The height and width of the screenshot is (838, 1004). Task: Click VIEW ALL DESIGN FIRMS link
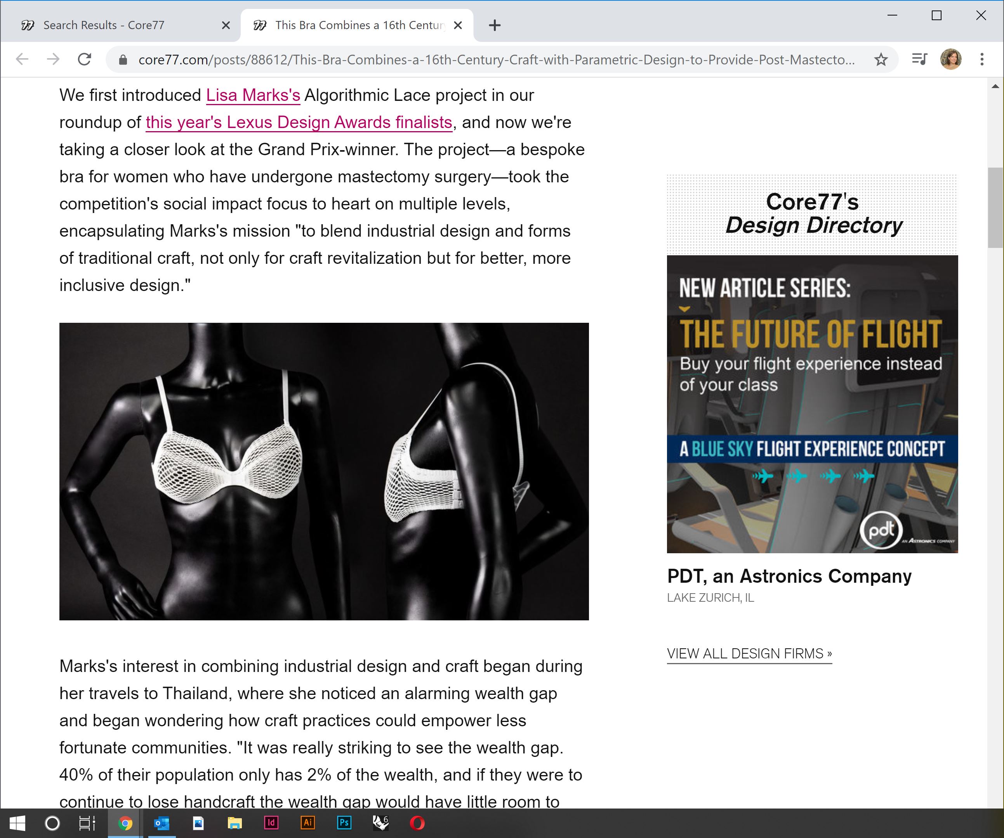pyautogui.click(x=749, y=653)
